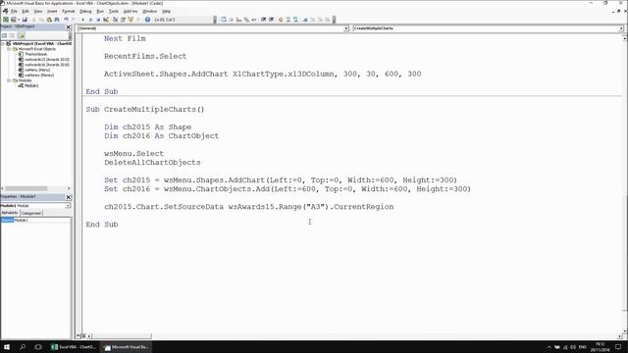Image resolution: width=628 pixels, height=353 pixels.
Task: Open the Object (General) dropdown
Action: coord(346,28)
